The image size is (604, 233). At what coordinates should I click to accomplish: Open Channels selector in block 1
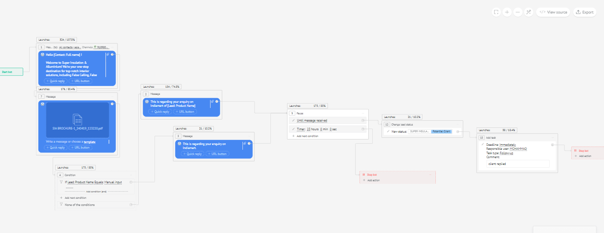(101, 47)
